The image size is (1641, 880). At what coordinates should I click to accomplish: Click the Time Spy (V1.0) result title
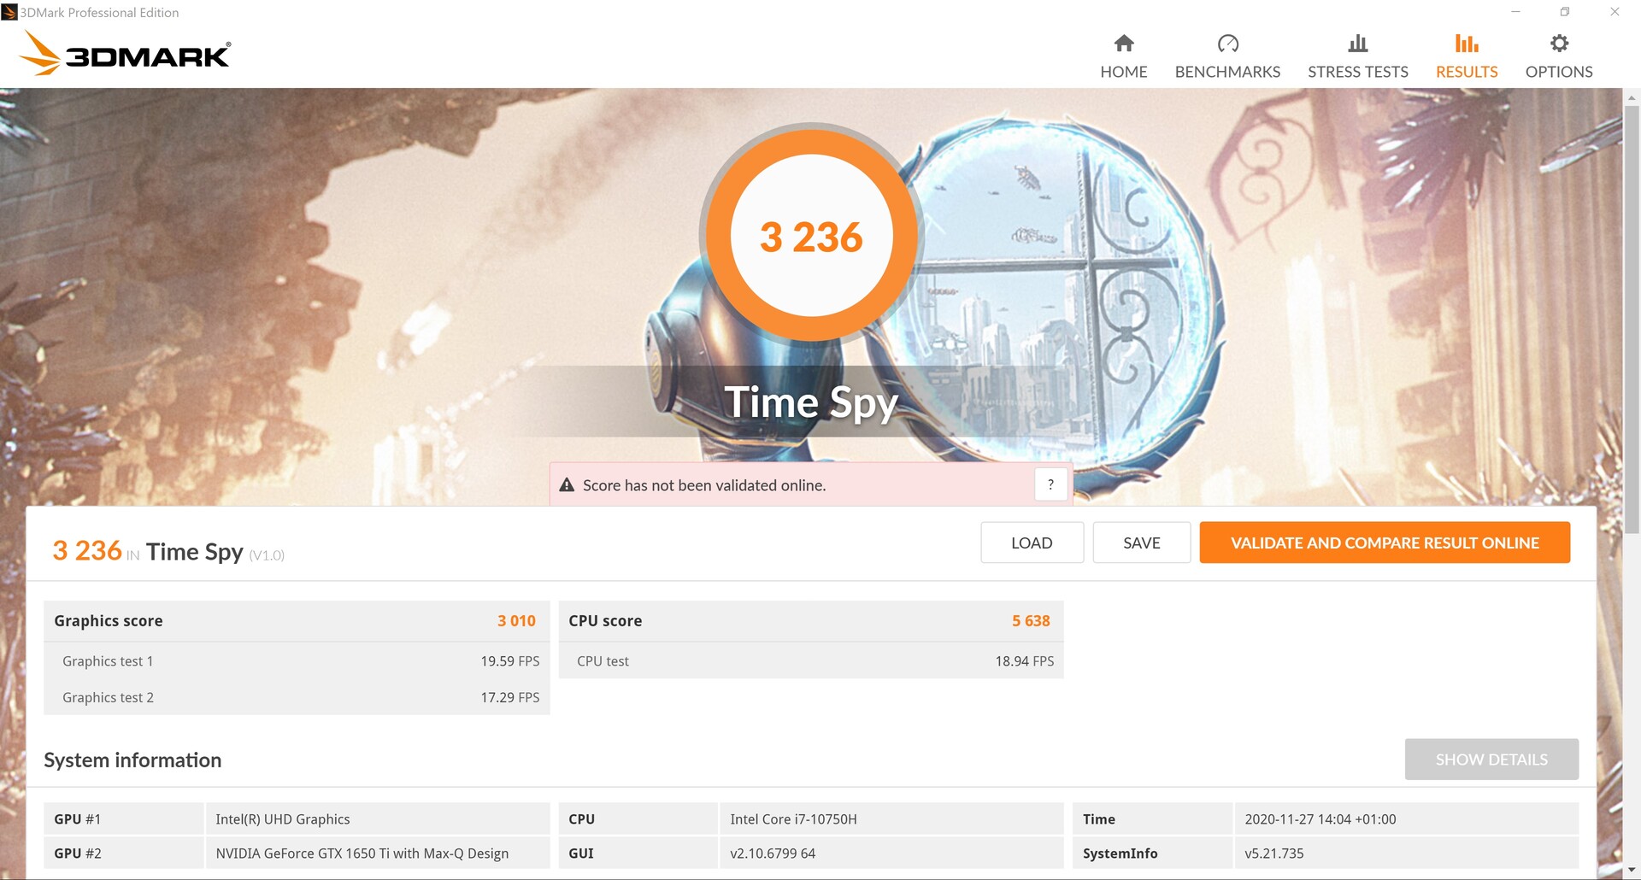(215, 552)
